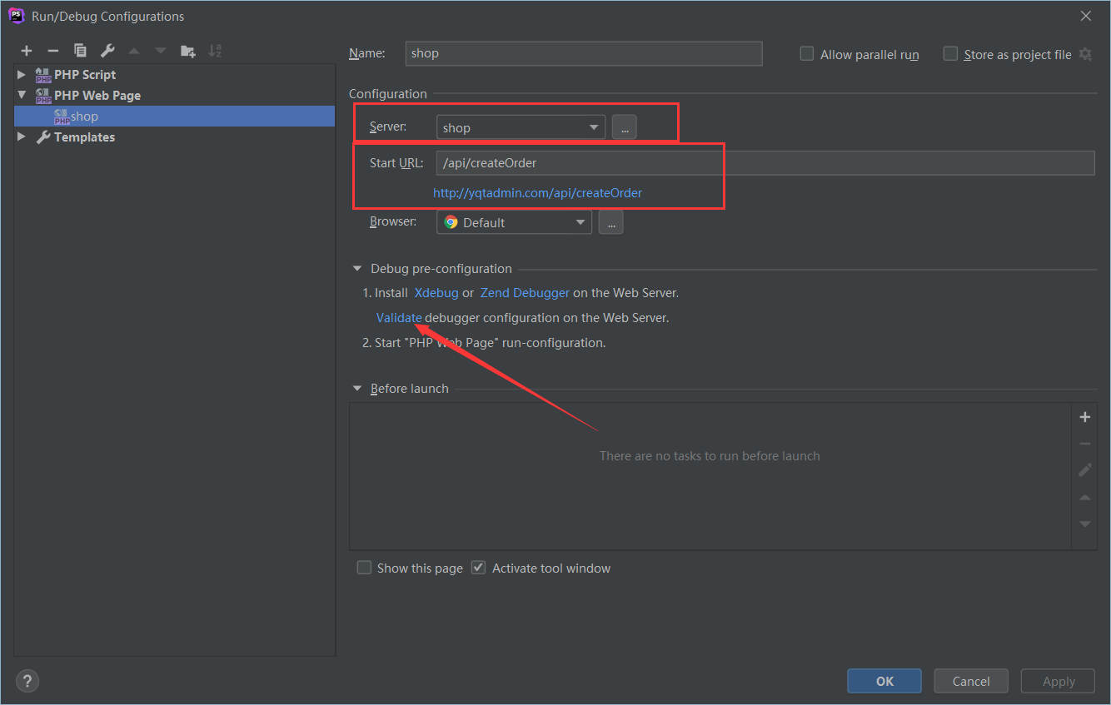Remove configuration with minus icon
This screenshot has width=1111, height=705.
point(52,51)
